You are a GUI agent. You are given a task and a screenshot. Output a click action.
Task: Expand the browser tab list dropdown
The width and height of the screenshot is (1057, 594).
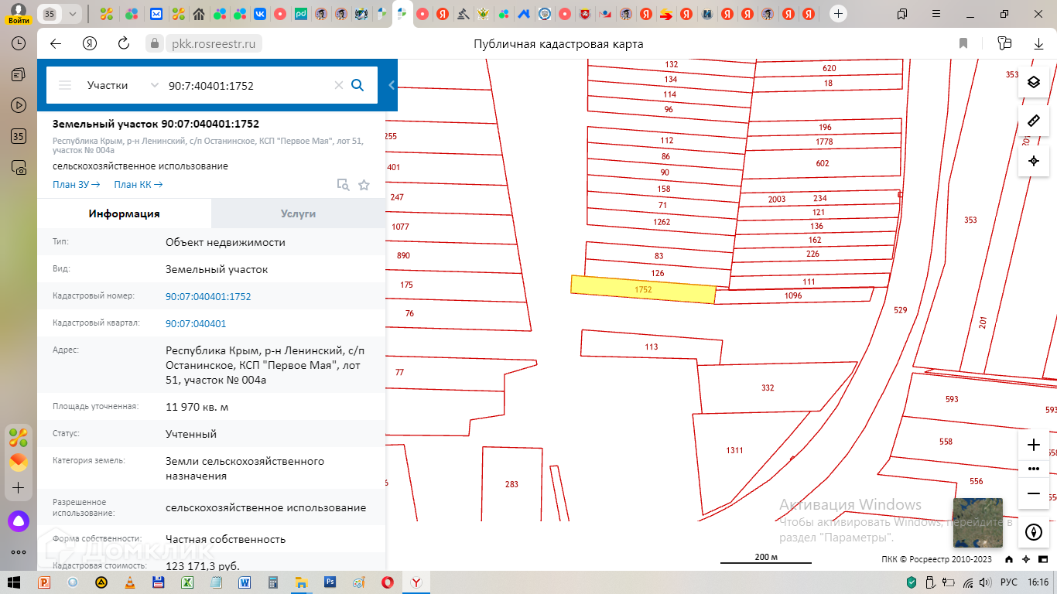tap(73, 14)
